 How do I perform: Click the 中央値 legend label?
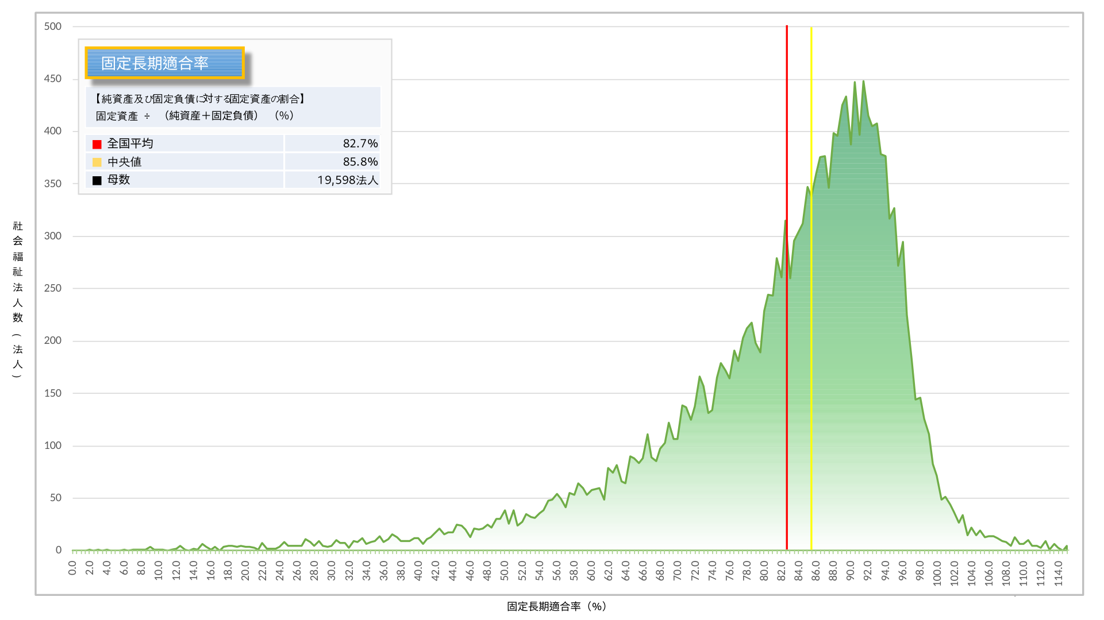pos(124,162)
